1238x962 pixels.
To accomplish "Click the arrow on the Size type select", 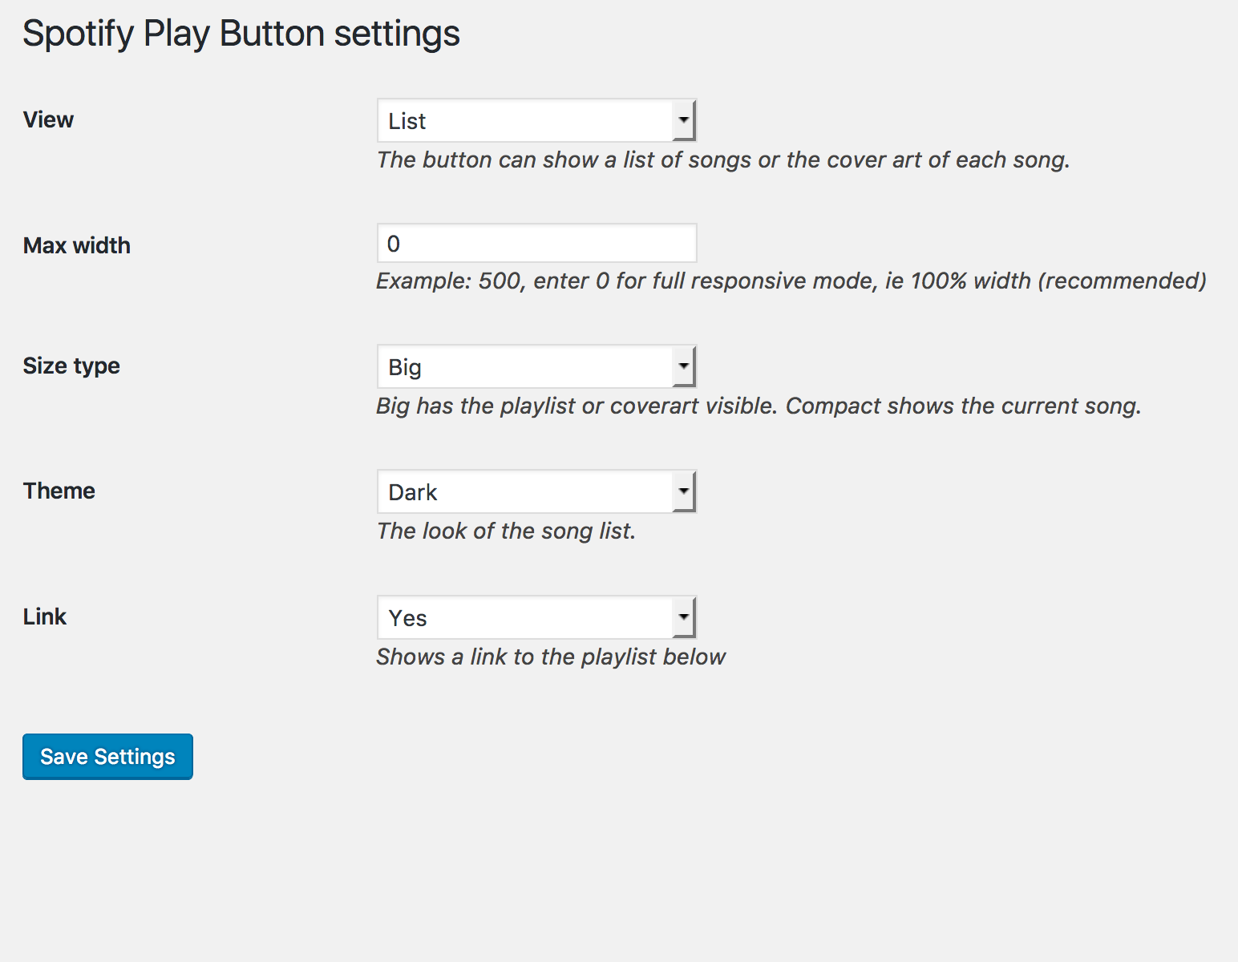I will pyautogui.click(x=683, y=367).
